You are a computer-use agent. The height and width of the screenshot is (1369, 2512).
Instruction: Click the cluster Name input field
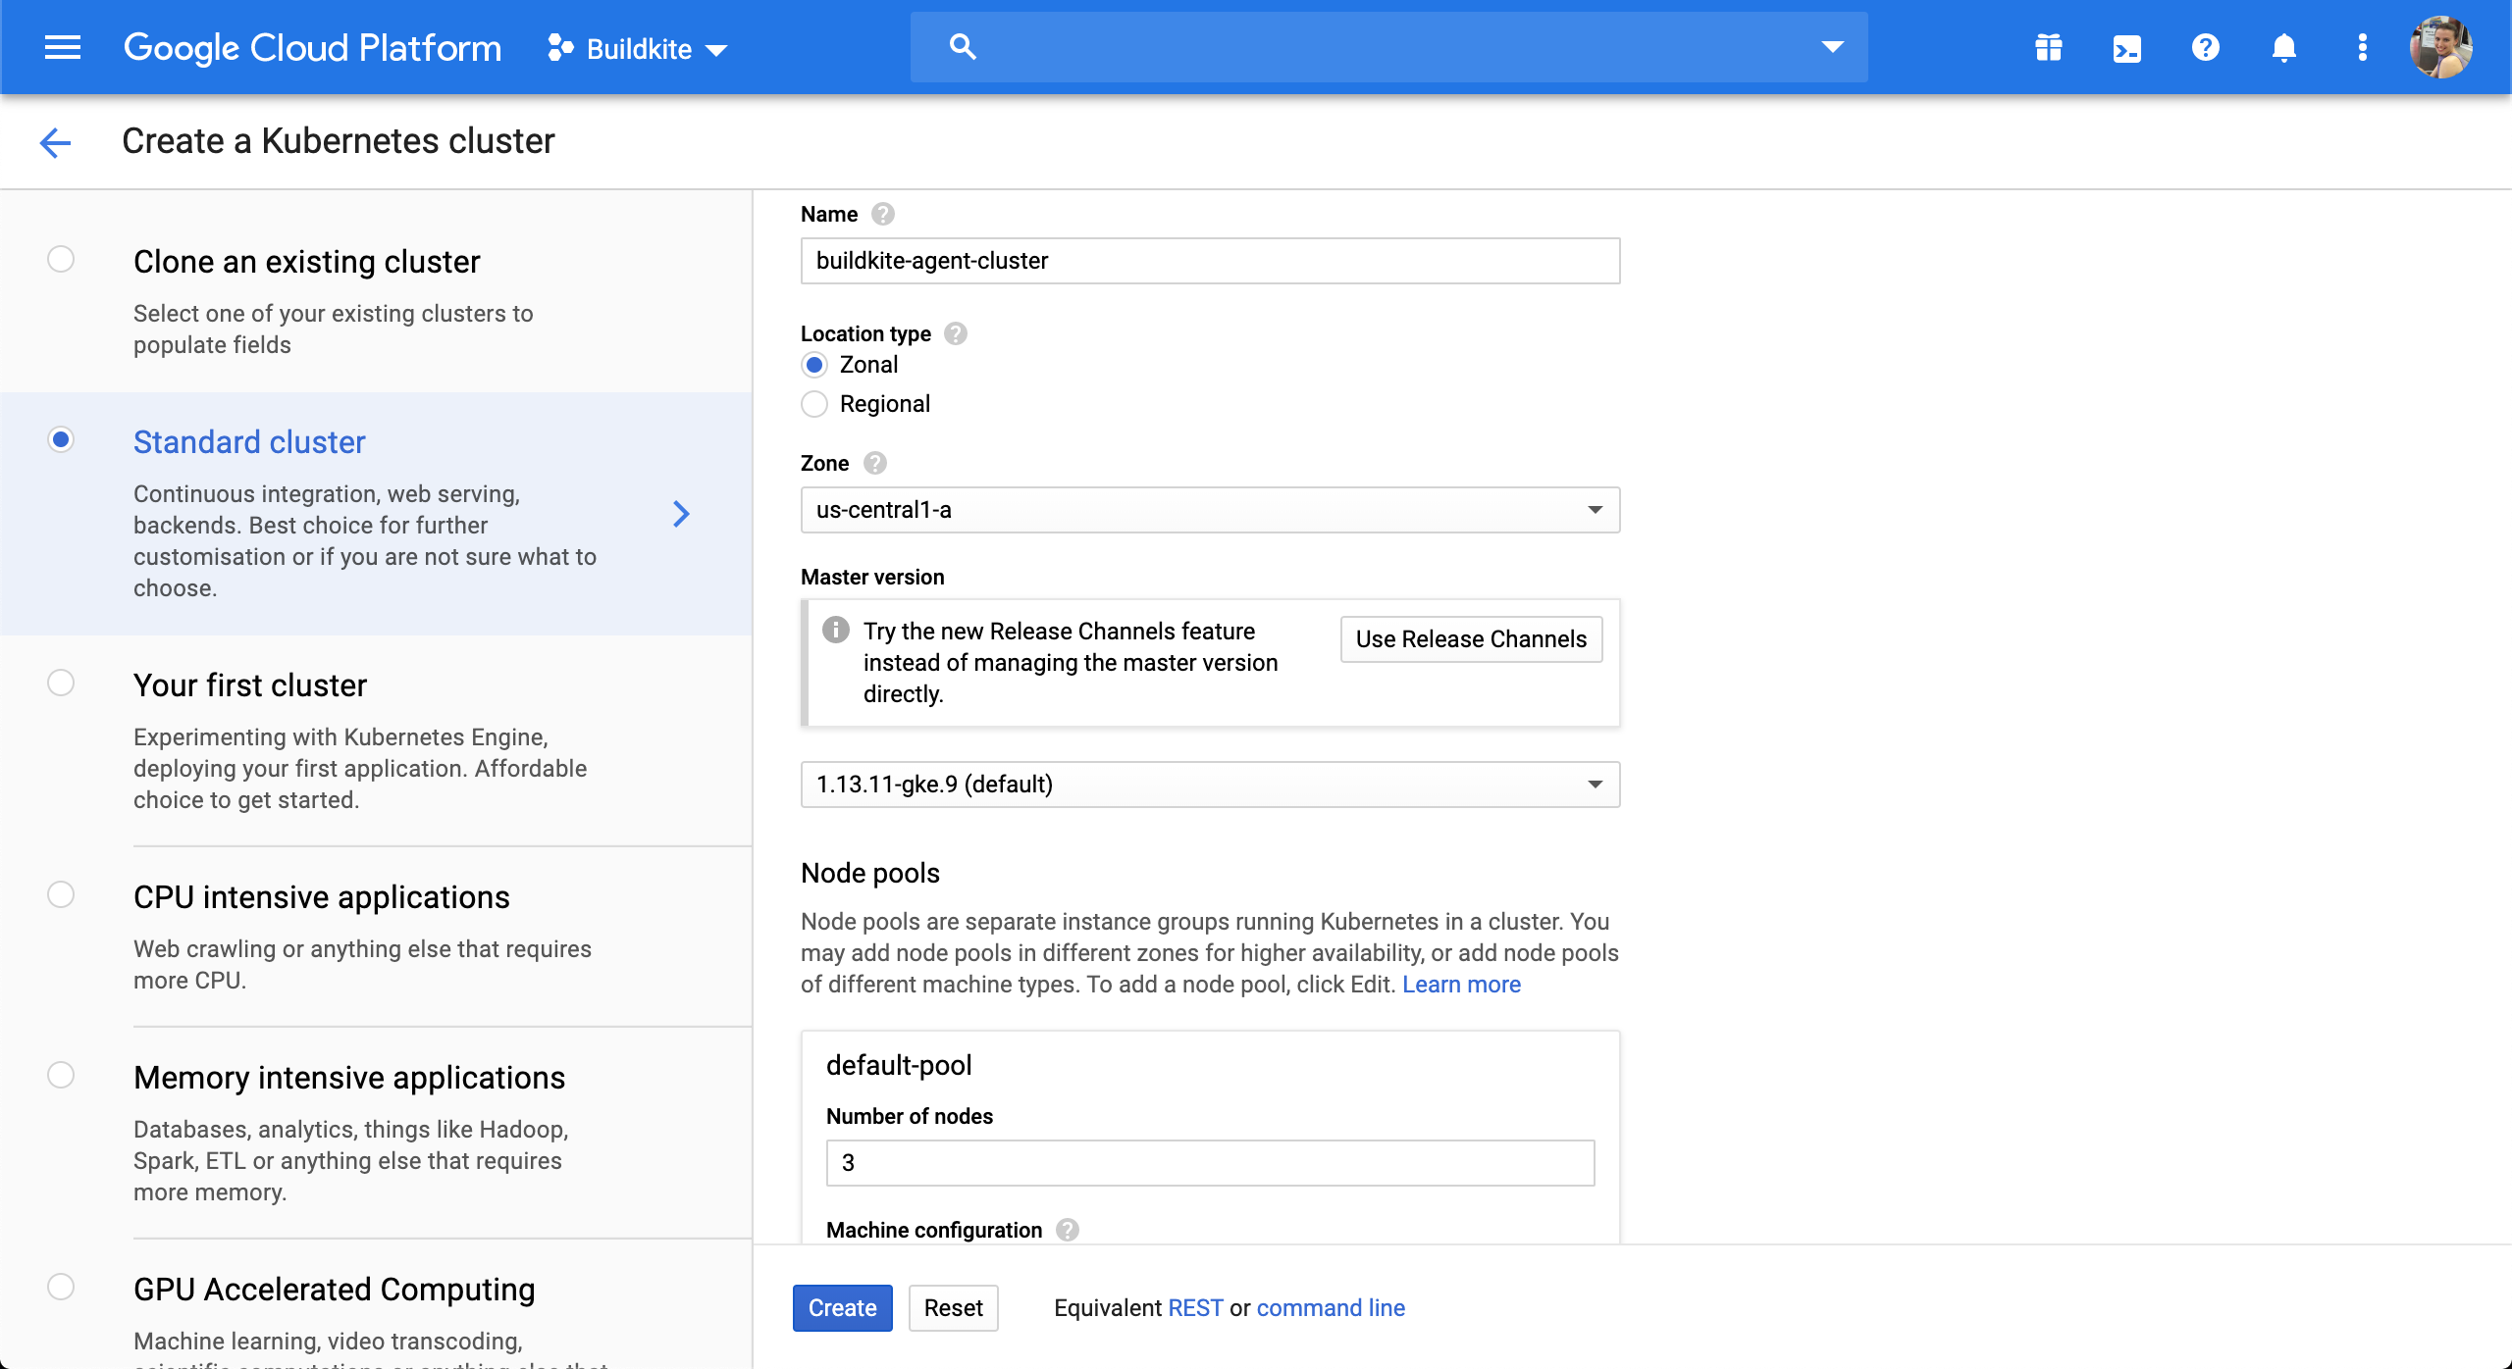(x=1210, y=261)
